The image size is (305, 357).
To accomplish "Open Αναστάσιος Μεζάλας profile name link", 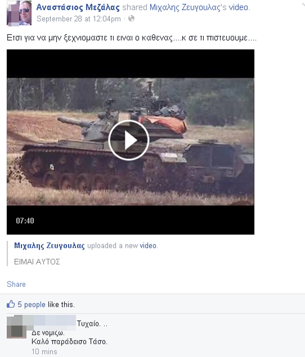I will (78, 7).
